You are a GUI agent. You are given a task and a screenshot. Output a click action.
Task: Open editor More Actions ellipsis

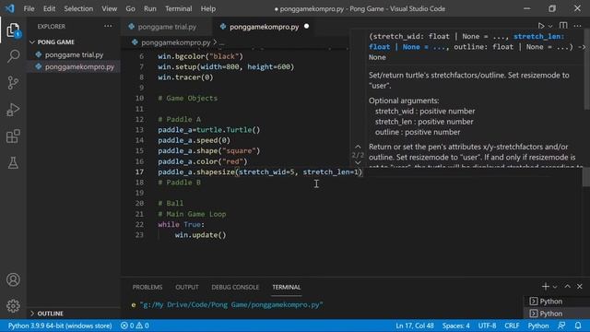(x=578, y=26)
